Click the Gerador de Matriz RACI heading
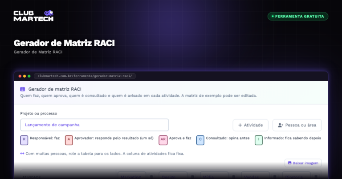The image size is (342, 179). pos(64,43)
